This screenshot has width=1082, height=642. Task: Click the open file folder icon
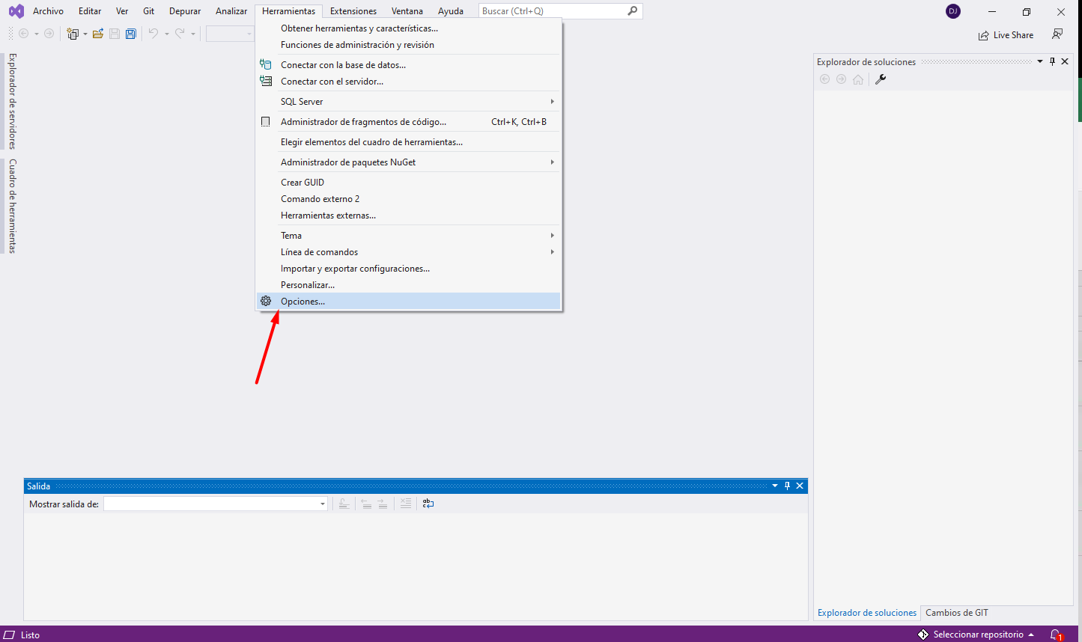pos(98,34)
